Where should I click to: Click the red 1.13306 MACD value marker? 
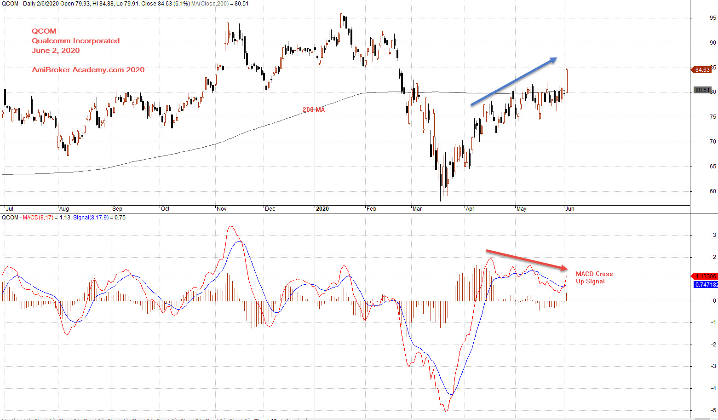pyautogui.click(x=705, y=276)
